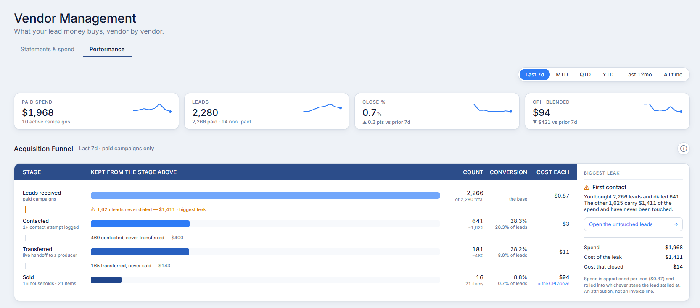Click the Sold stage label
The image size is (700, 308).
click(x=28, y=277)
